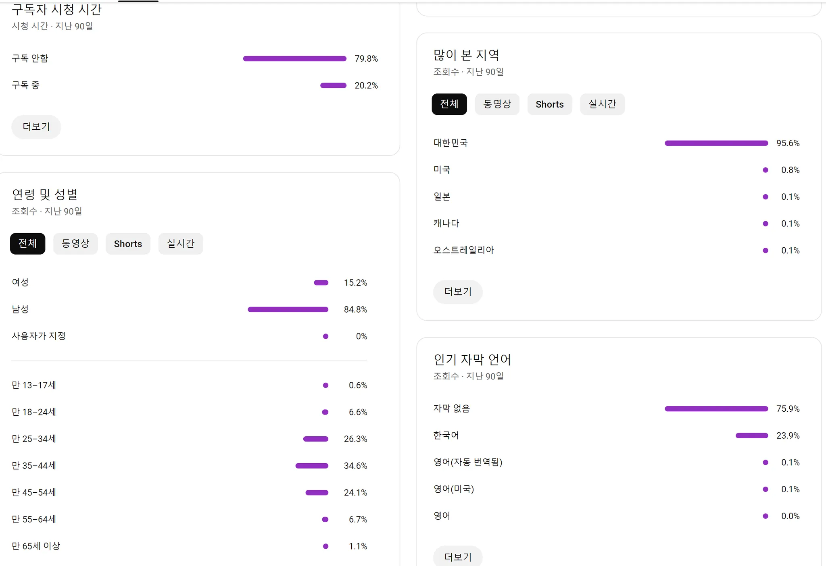
Task: Select 실시간 chip in 많이 본 지역 card
Action: click(x=602, y=104)
